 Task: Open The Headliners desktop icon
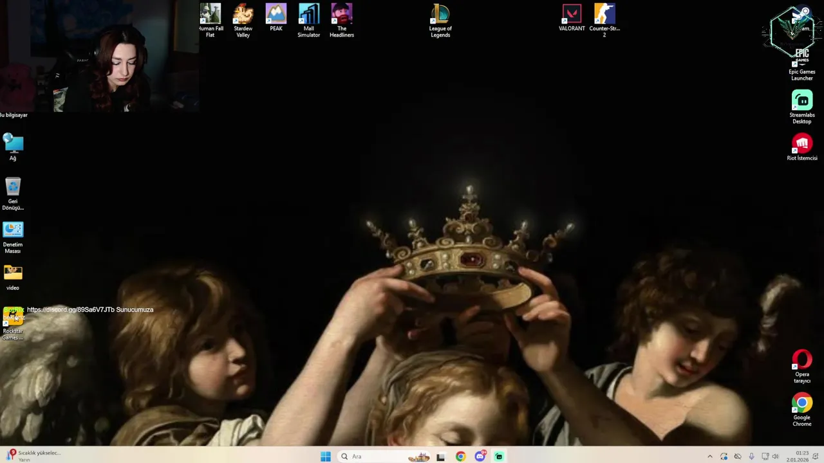tap(342, 21)
